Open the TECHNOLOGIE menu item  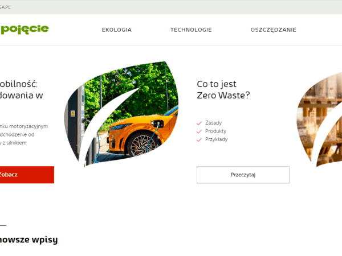point(191,30)
